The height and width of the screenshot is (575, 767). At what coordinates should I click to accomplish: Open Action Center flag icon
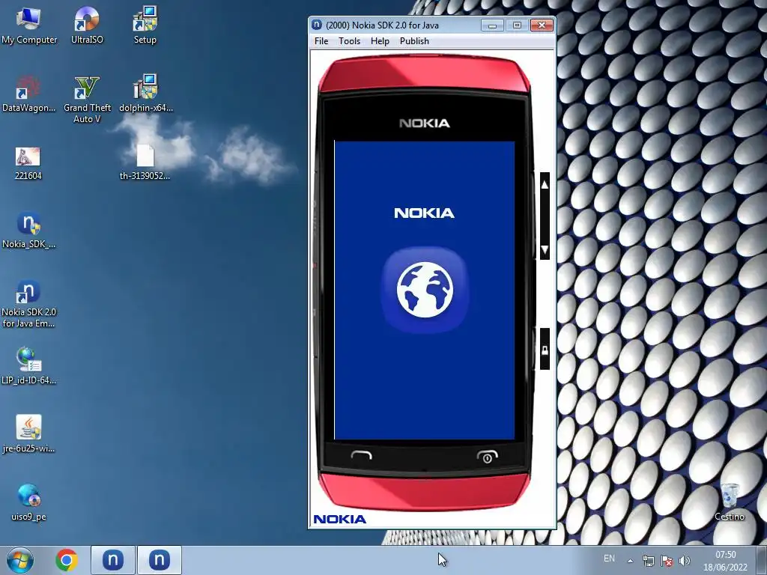click(666, 561)
